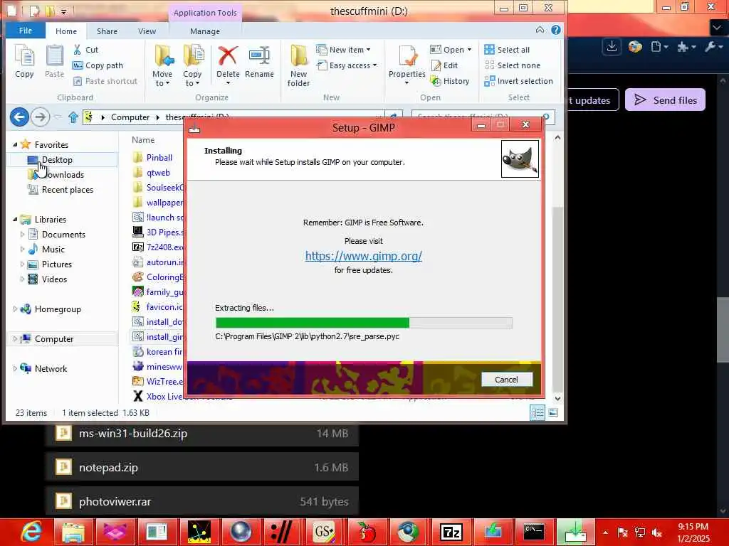Image resolution: width=729 pixels, height=546 pixels.
Task: Switch to large icons view in status bar
Action: pos(553,412)
